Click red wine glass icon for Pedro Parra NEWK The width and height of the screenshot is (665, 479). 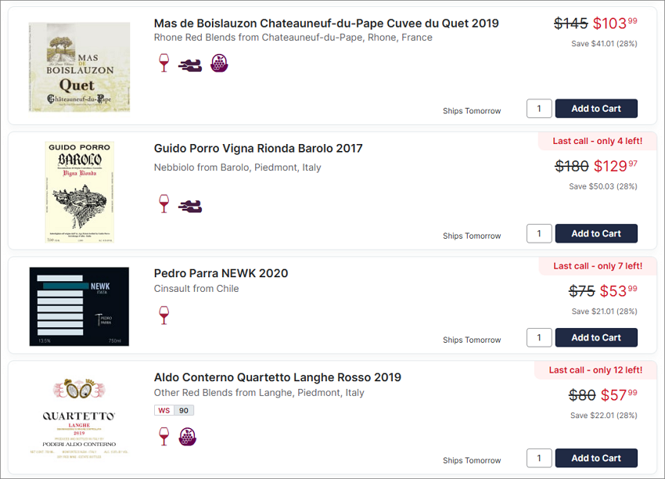point(164,315)
